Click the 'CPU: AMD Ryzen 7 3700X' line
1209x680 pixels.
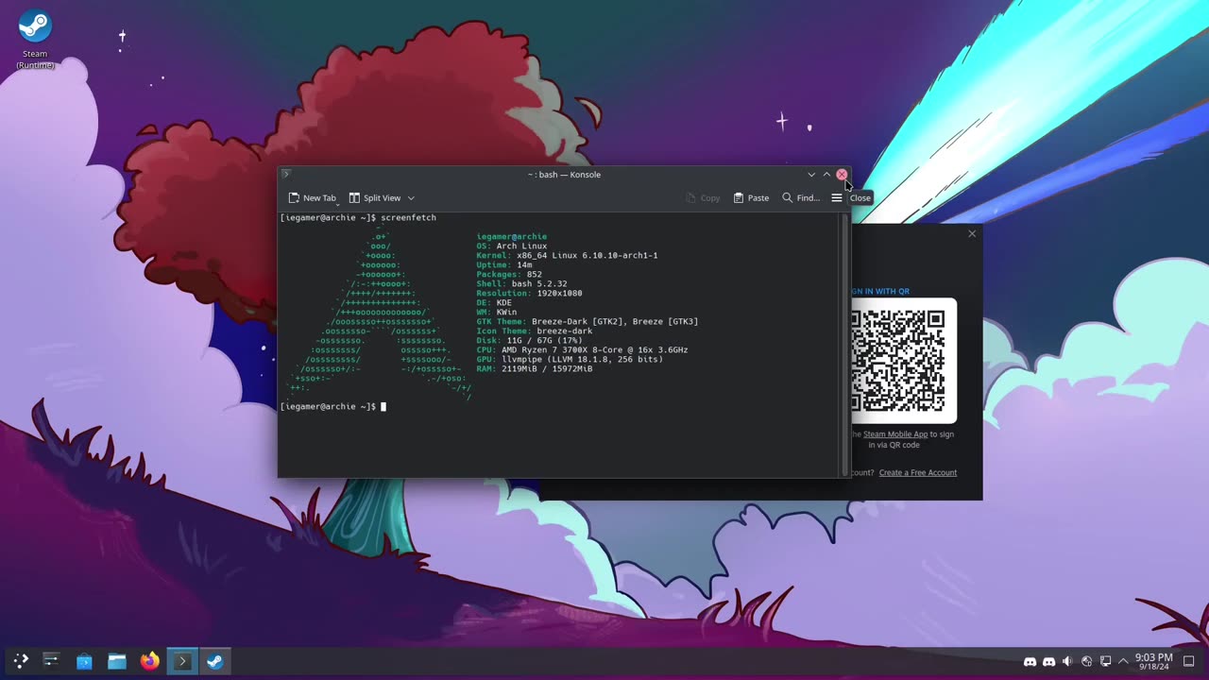(x=583, y=349)
